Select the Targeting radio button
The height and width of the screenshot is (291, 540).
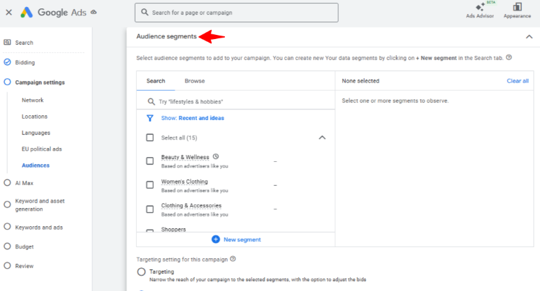pyautogui.click(x=142, y=271)
